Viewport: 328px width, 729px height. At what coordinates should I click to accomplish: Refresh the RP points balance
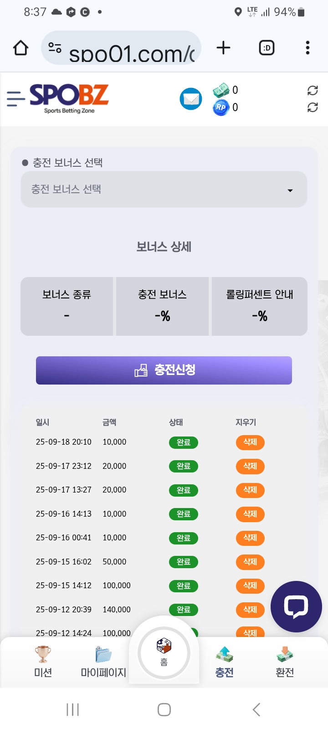[x=313, y=108]
